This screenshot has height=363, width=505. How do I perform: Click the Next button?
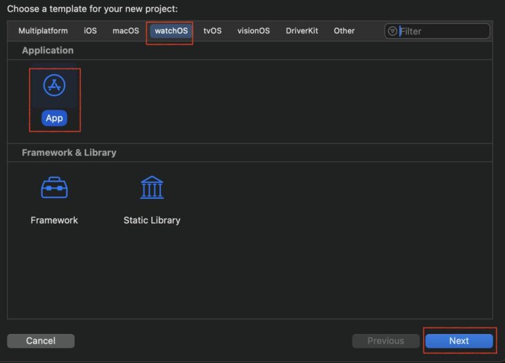tap(459, 341)
